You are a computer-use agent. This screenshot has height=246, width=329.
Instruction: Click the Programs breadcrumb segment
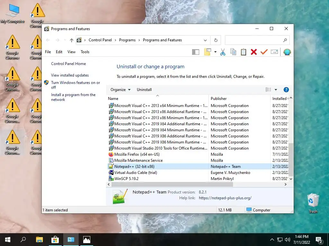(x=127, y=40)
